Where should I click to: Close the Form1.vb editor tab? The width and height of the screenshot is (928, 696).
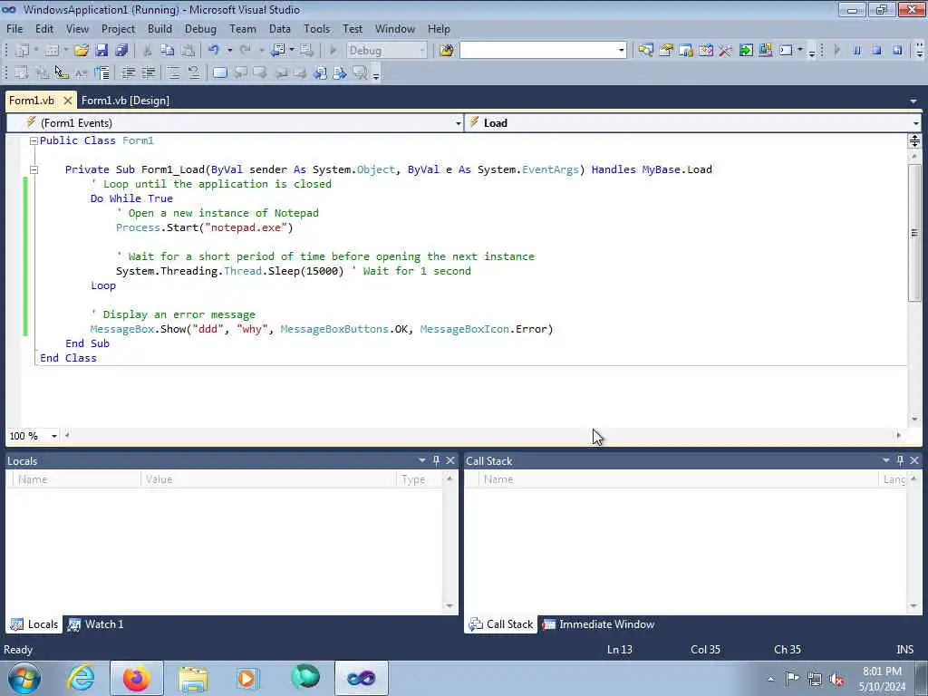tap(68, 101)
